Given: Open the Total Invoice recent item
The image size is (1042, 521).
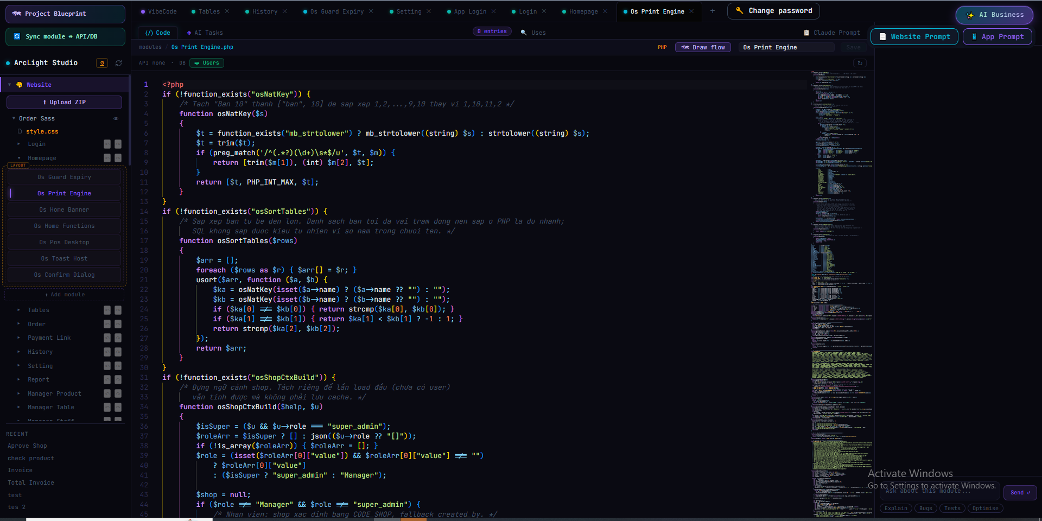Looking at the screenshot, I should [x=31, y=482].
